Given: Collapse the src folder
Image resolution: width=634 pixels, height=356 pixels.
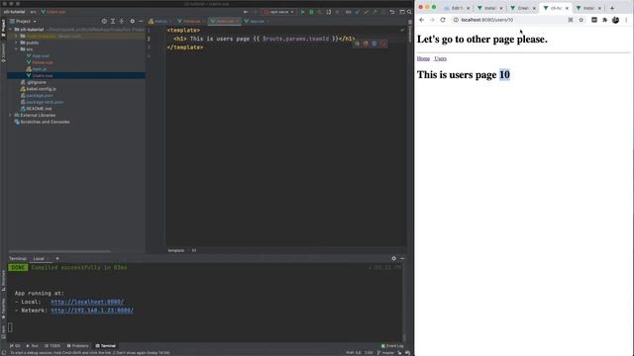Looking at the screenshot, I should [x=17, y=49].
